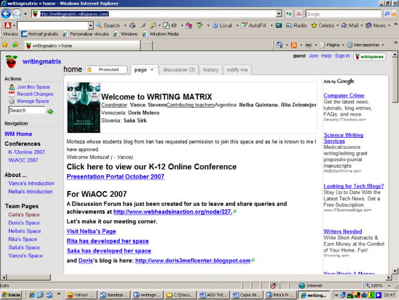Click the wikispaces logo button

click(370, 56)
